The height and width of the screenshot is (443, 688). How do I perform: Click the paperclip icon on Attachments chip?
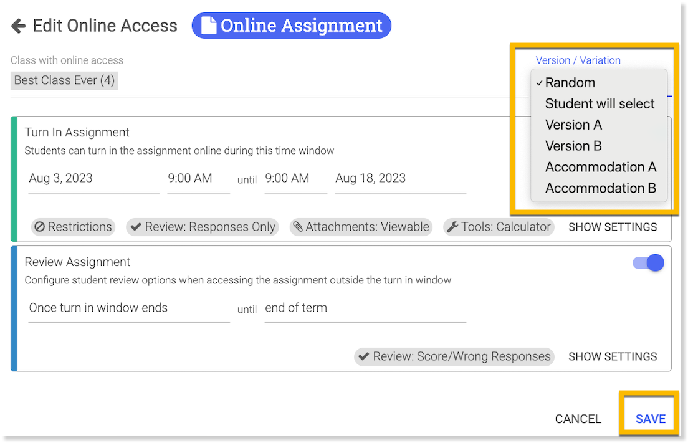[298, 227]
